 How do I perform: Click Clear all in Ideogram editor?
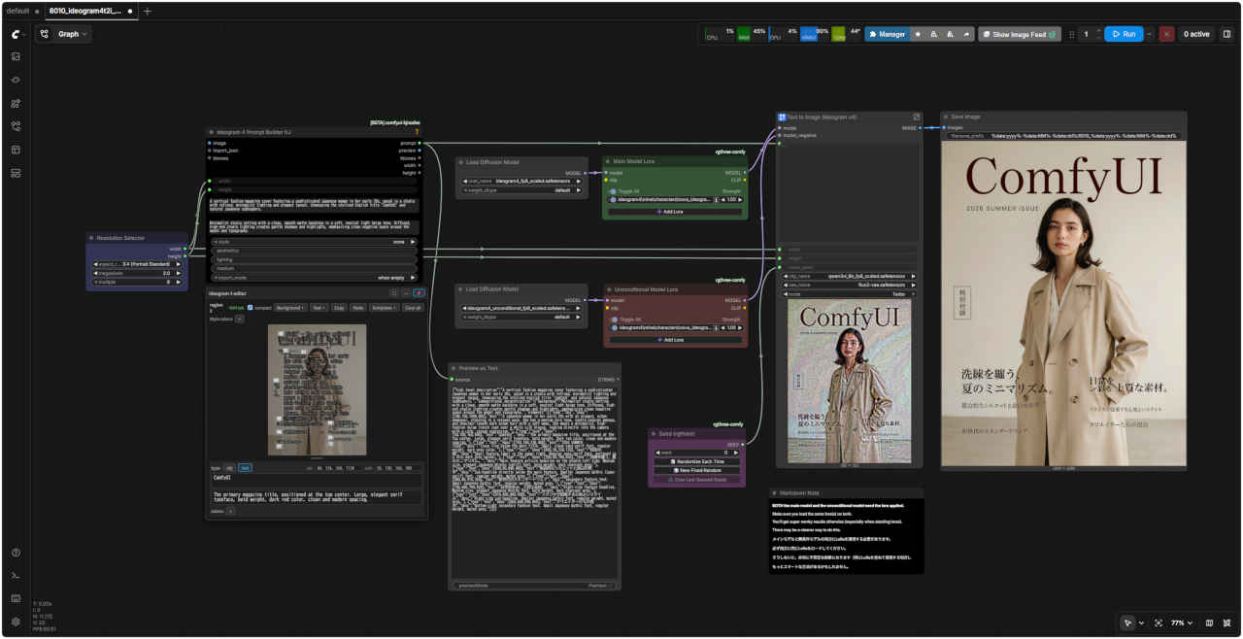click(x=414, y=307)
